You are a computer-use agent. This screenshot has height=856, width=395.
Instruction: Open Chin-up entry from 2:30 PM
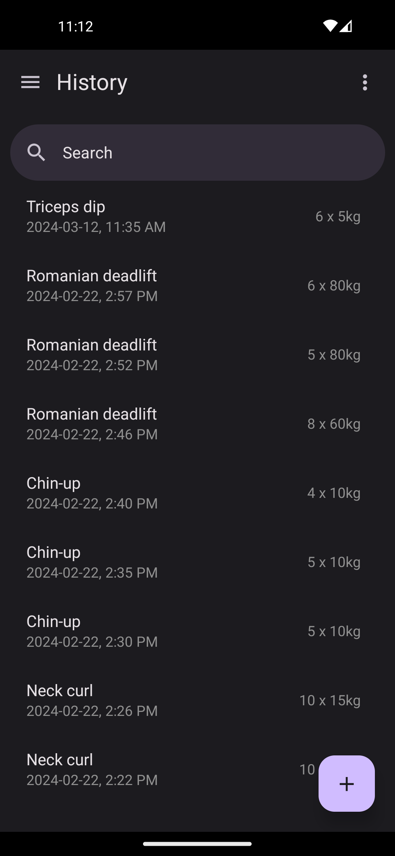pyautogui.click(x=146, y=631)
